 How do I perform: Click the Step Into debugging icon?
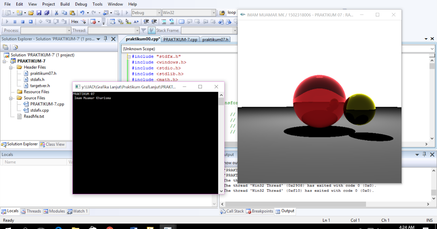coord(47,21)
